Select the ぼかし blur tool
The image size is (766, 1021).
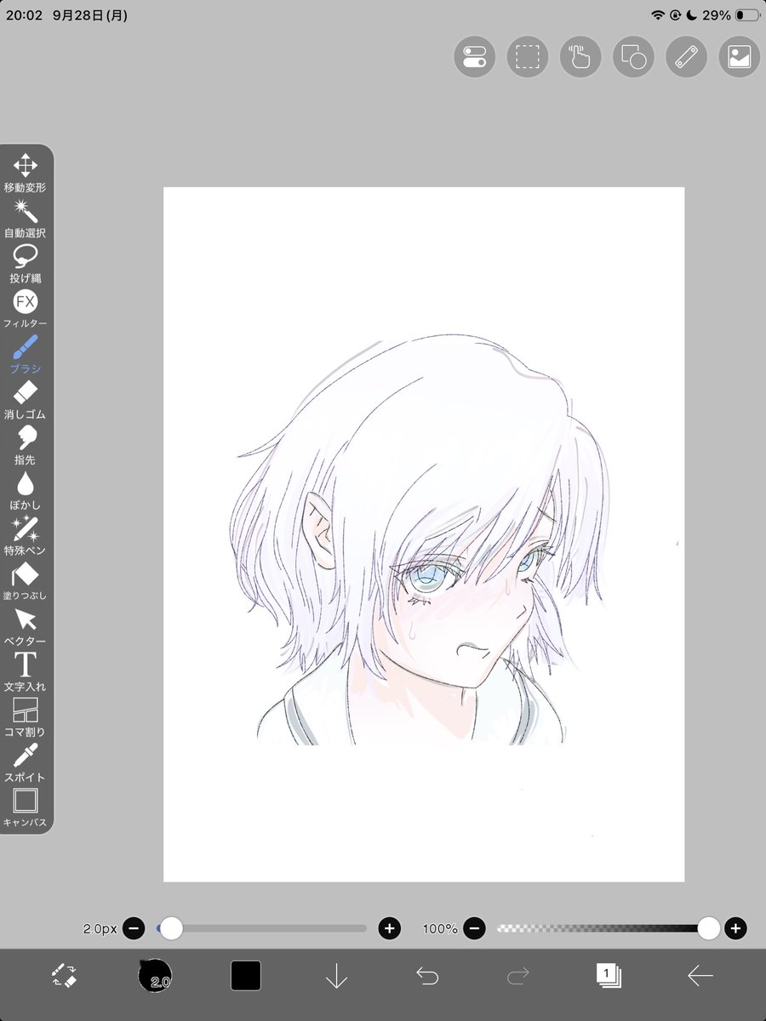coord(26,491)
